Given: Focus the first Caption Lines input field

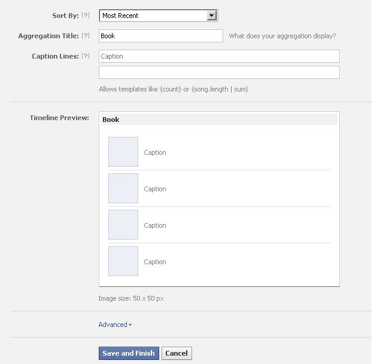Looking at the screenshot, I should point(219,56).
